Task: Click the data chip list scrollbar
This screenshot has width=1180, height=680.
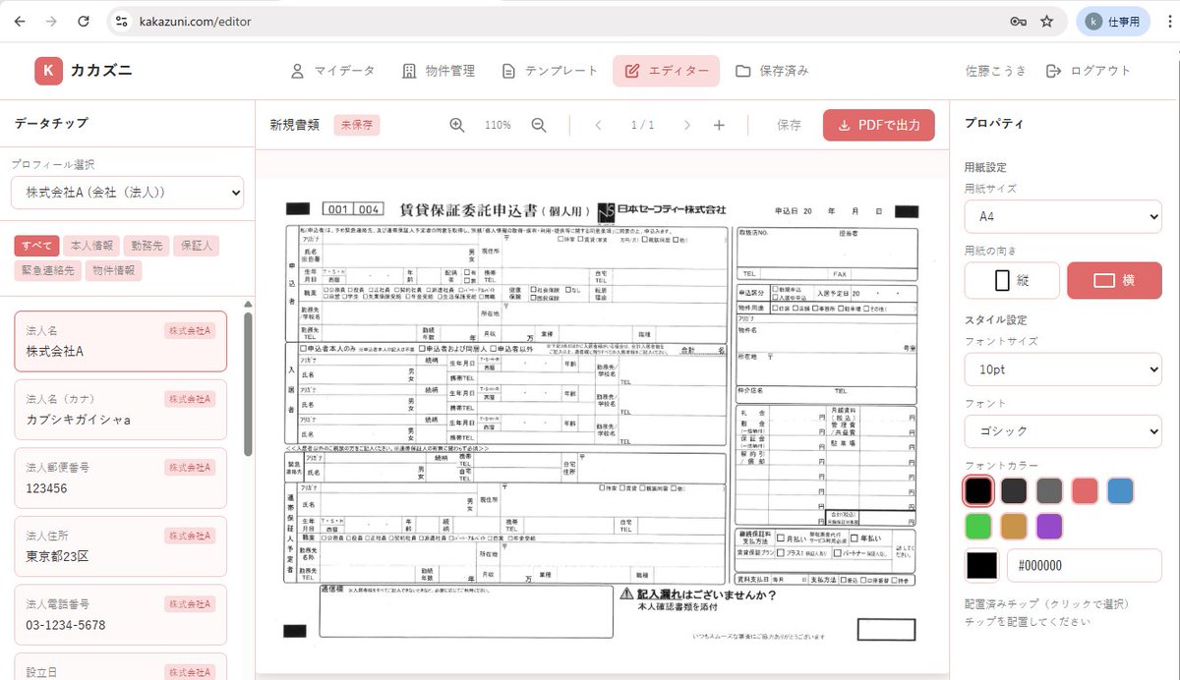Action: (x=247, y=383)
